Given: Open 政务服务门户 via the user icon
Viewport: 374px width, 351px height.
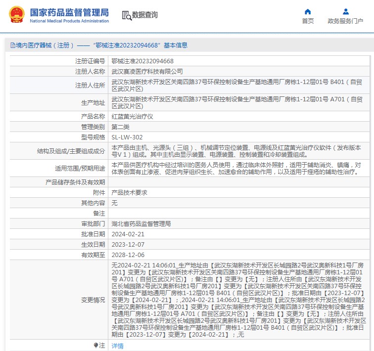Looking at the screenshot, I should pyautogui.click(x=346, y=12).
